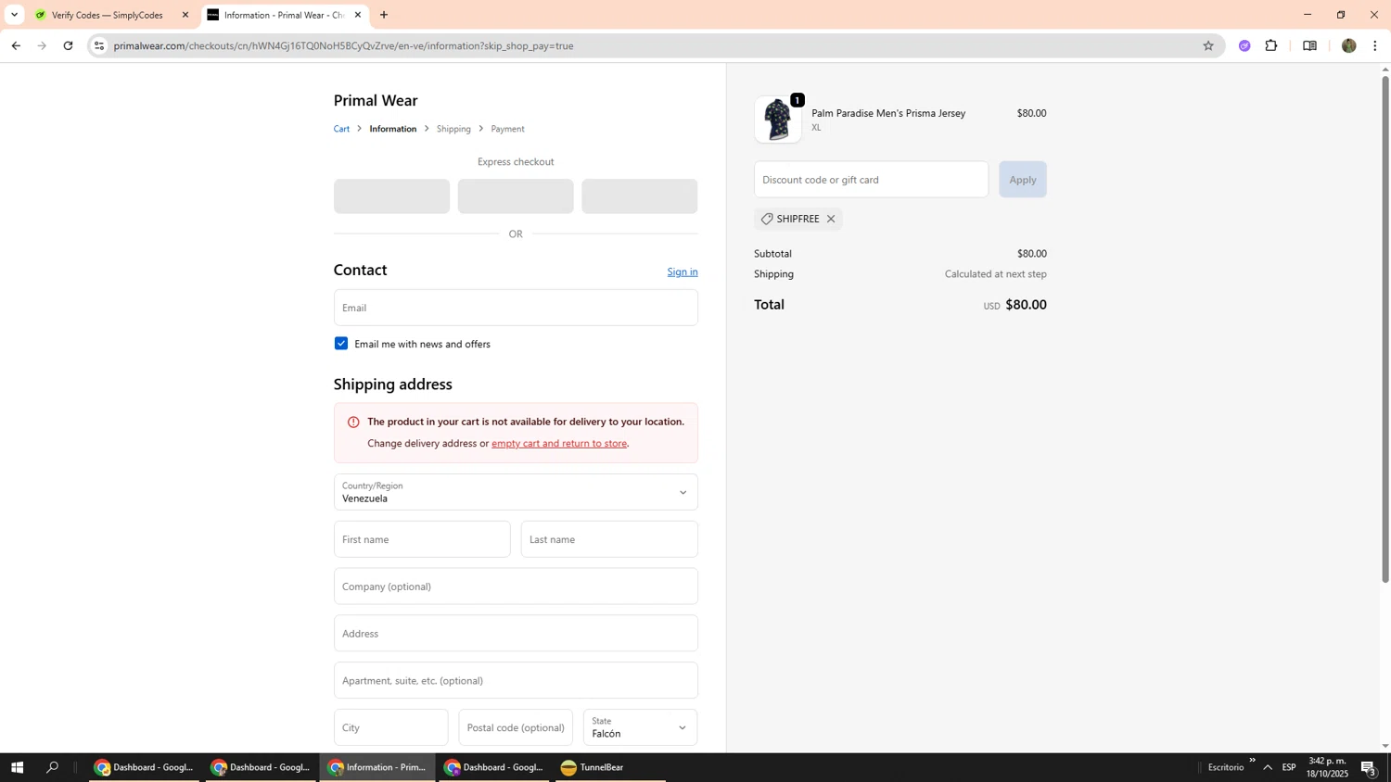The image size is (1391, 782).
Task: Open the browser extensions puzzle icon
Action: tap(1271, 45)
